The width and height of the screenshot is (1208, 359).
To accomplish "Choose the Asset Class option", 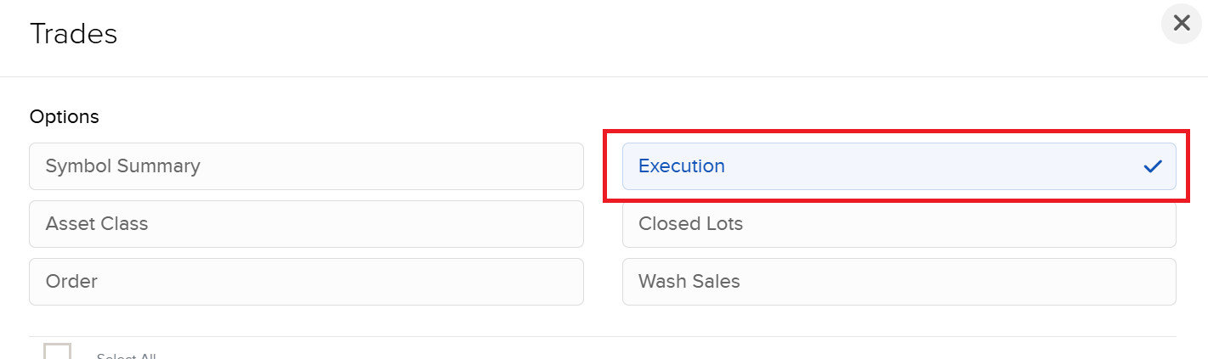I will (x=306, y=224).
